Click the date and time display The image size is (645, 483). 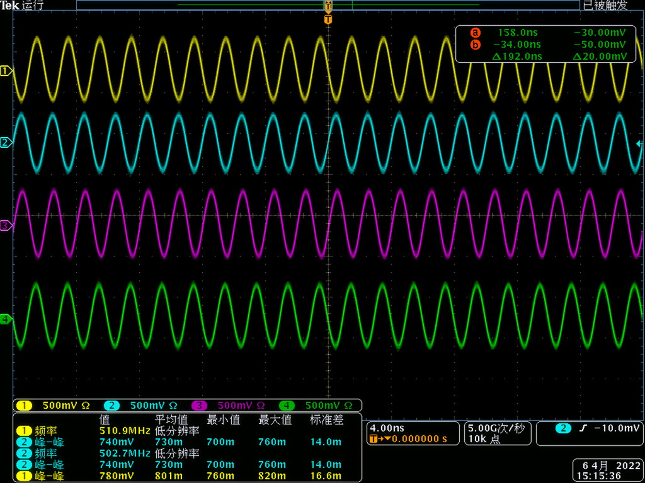tap(607, 471)
